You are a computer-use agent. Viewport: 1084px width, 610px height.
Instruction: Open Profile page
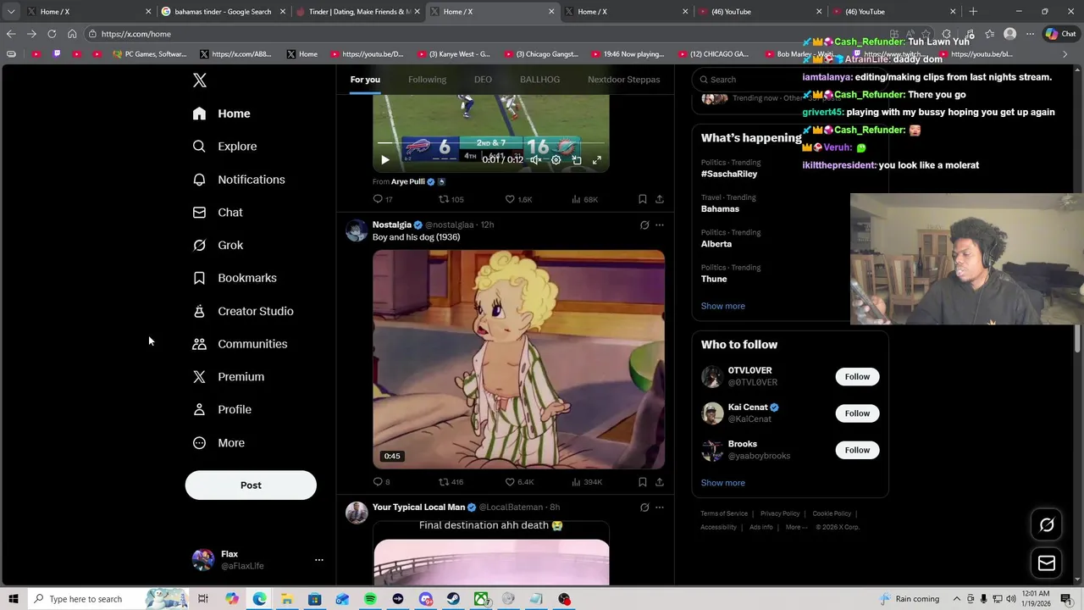[222, 409]
